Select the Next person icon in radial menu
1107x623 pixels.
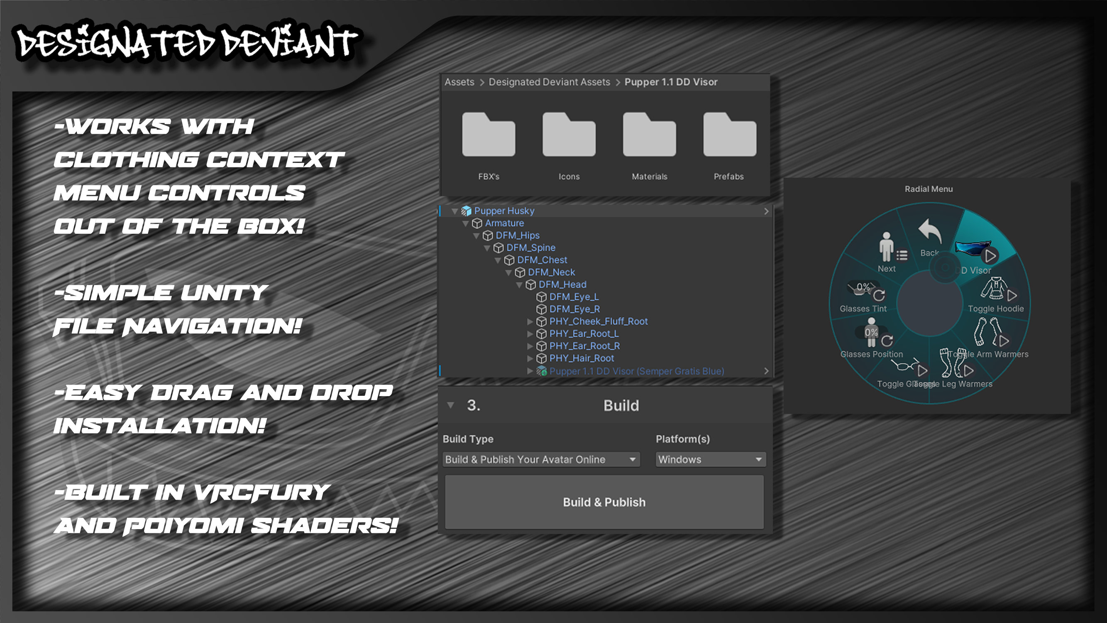[x=887, y=247]
